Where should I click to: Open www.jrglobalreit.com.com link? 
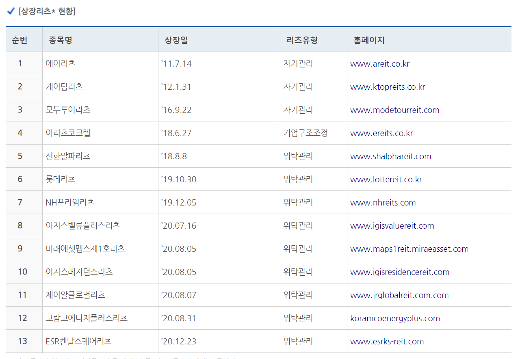click(x=399, y=295)
